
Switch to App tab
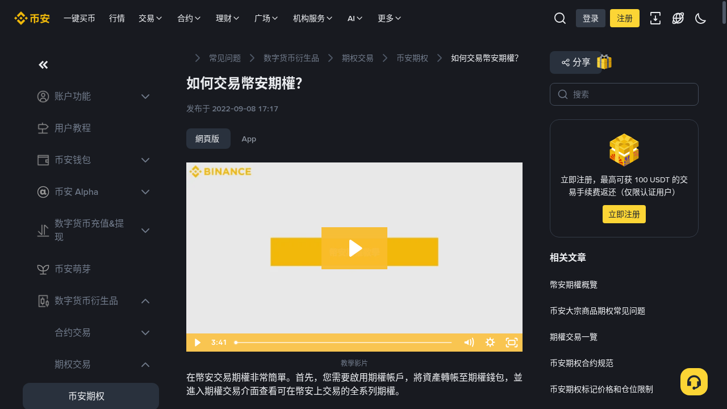pos(249,139)
